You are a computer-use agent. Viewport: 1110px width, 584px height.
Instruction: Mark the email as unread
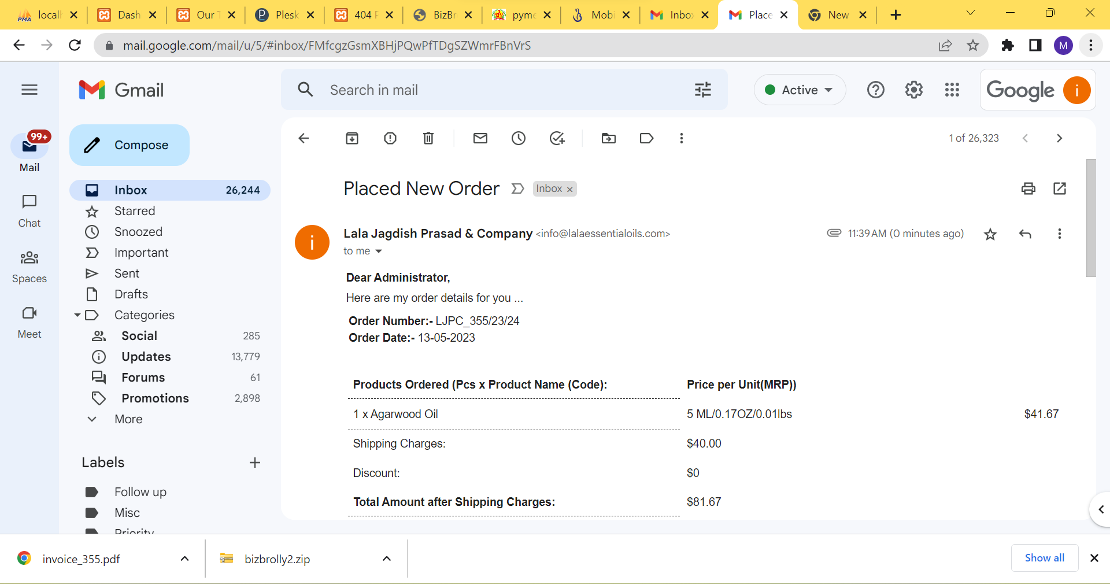(x=480, y=138)
